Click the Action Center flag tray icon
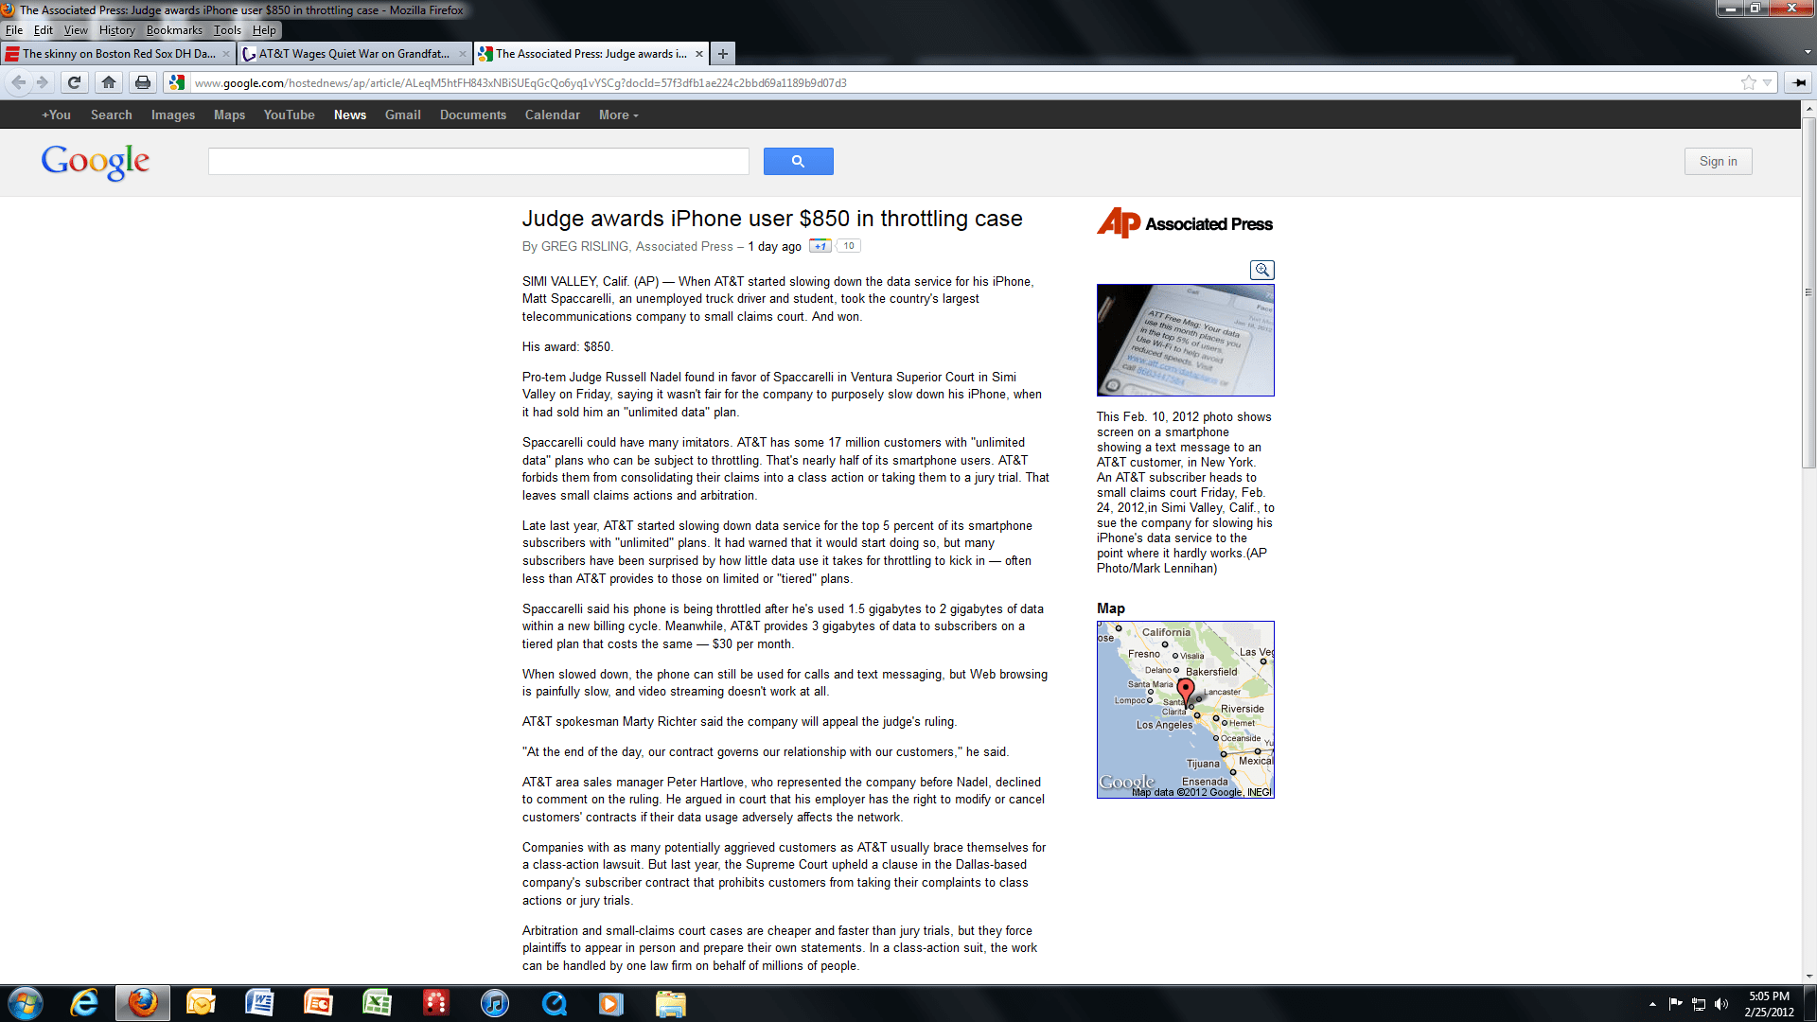Screen dimensions: 1817x1022 pyautogui.click(x=1675, y=1004)
